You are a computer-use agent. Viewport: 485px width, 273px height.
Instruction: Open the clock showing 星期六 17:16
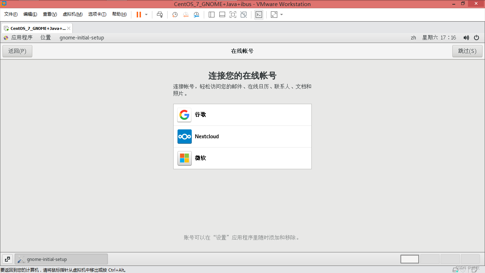tap(439, 38)
